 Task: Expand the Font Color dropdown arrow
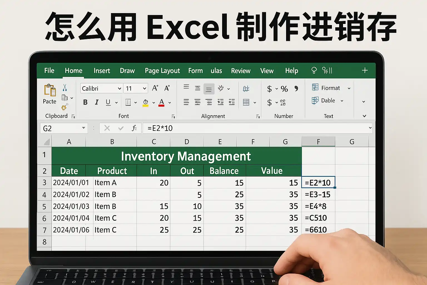click(x=170, y=103)
